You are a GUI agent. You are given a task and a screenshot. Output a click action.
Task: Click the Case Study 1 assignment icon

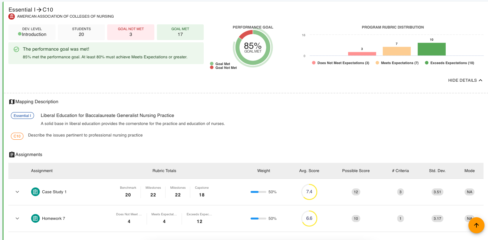pyautogui.click(x=35, y=192)
